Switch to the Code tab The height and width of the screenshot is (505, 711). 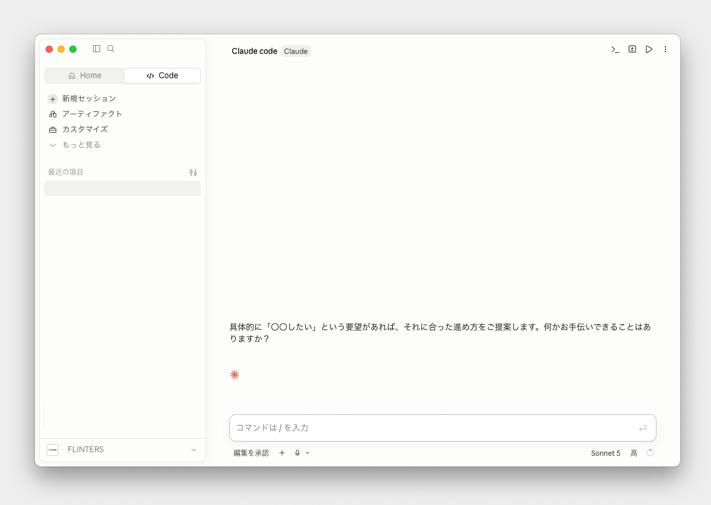(x=162, y=76)
